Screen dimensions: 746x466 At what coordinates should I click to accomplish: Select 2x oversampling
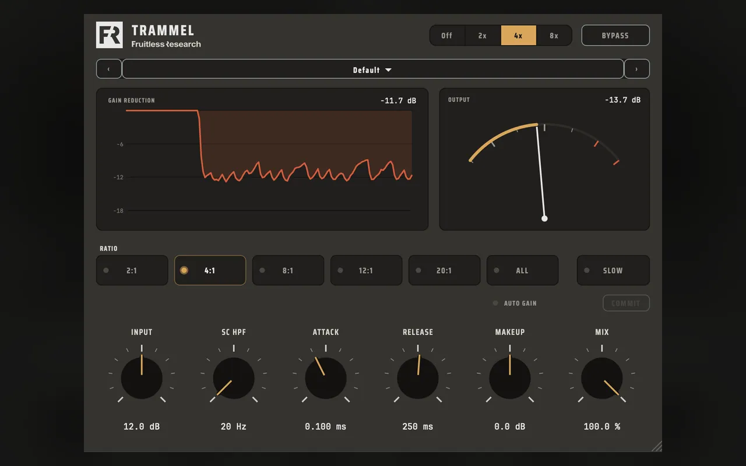[483, 36]
